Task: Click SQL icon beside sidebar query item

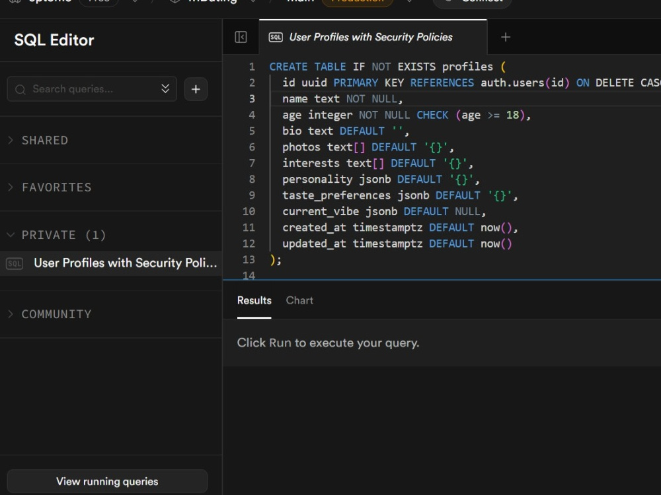Action: [x=15, y=264]
